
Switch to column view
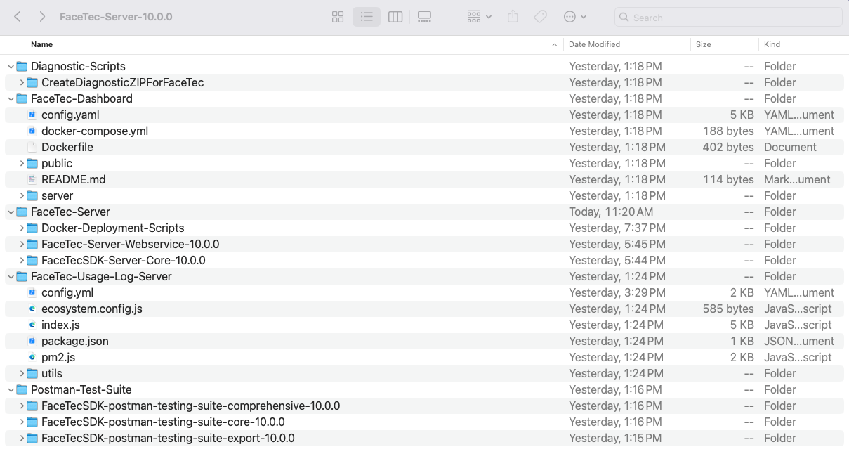pyautogui.click(x=395, y=17)
